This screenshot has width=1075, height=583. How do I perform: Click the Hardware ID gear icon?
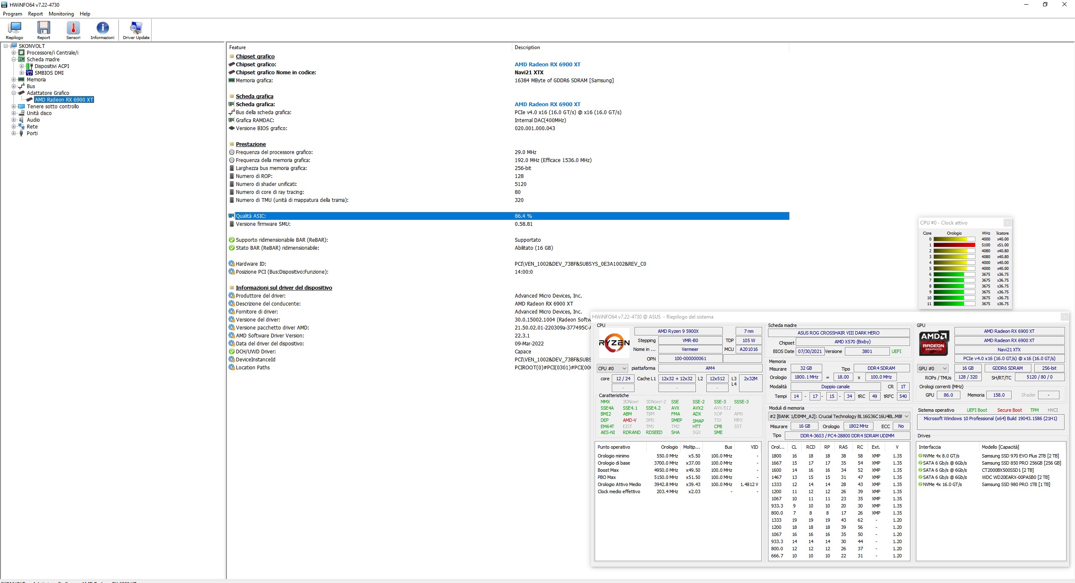tap(231, 264)
